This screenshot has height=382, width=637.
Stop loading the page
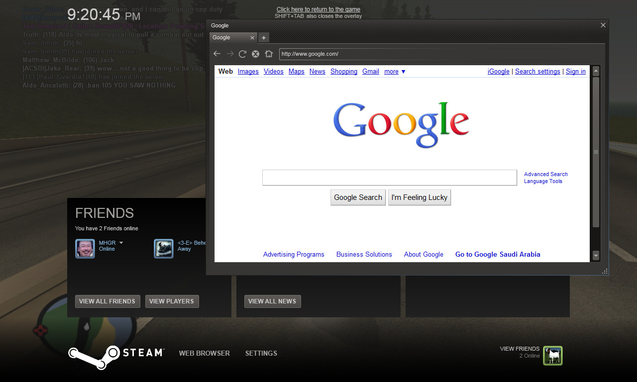pos(255,54)
